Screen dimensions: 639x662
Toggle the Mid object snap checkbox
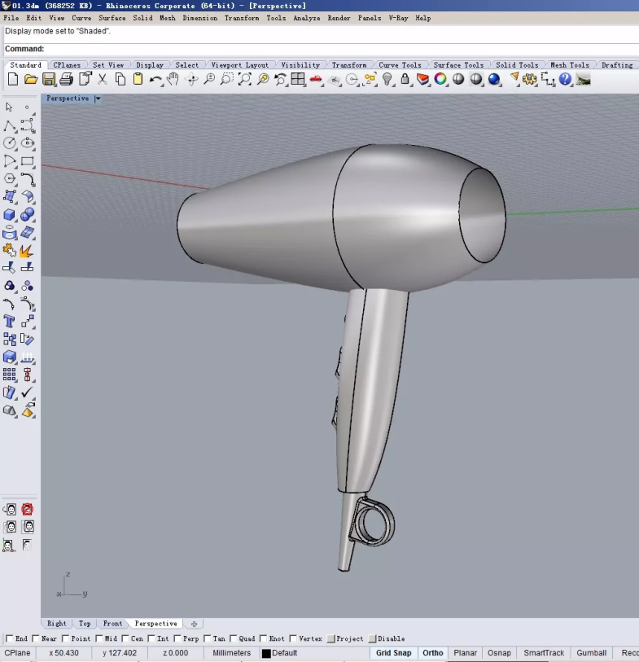click(x=99, y=639)
